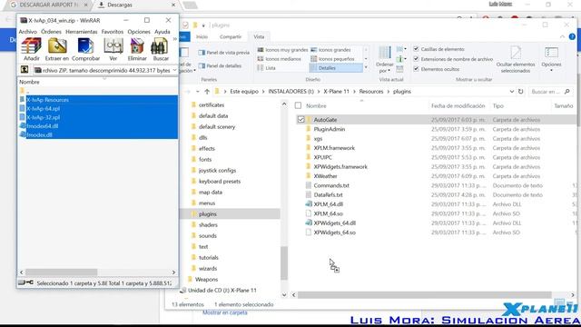Screen dimensions: 581x327
Task: Expand the layout gallery more arrow
Action: [x=366, y=67]
